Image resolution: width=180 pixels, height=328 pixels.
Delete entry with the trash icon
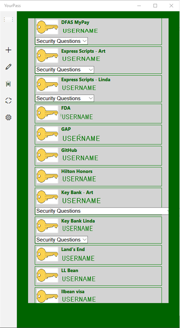(x=8, y=84)
